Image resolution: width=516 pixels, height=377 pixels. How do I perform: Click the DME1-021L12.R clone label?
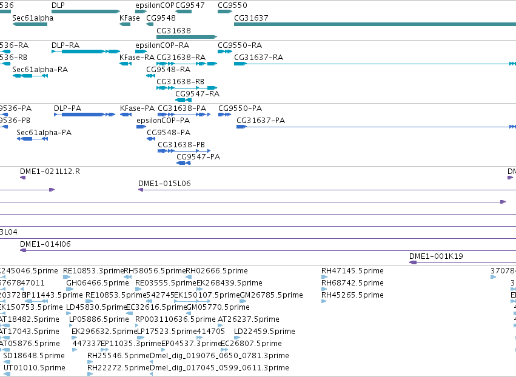click(50, 172)
